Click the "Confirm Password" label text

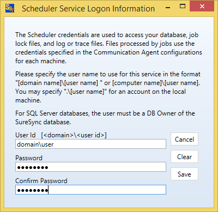coord(41,181)
